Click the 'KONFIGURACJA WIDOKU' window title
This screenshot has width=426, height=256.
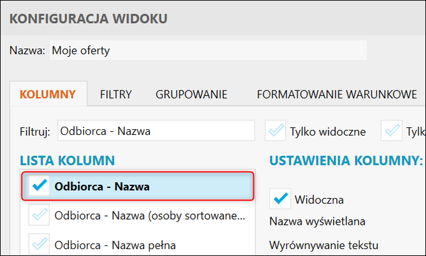[x=88, y=19]
